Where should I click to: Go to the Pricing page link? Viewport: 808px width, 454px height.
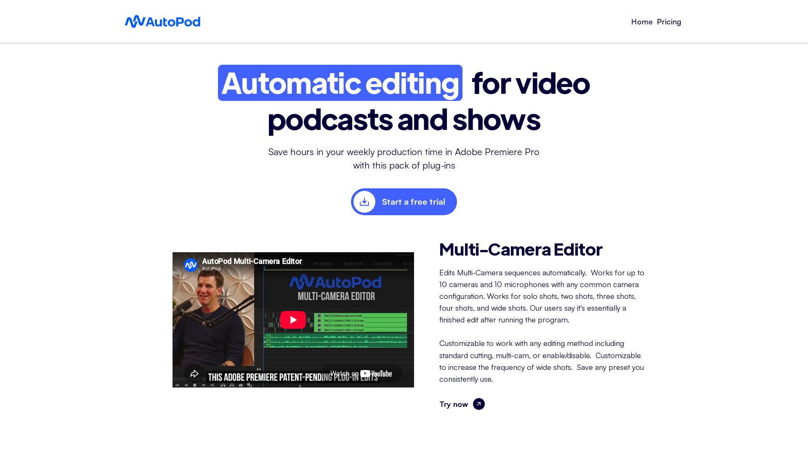tap(669, 22)
